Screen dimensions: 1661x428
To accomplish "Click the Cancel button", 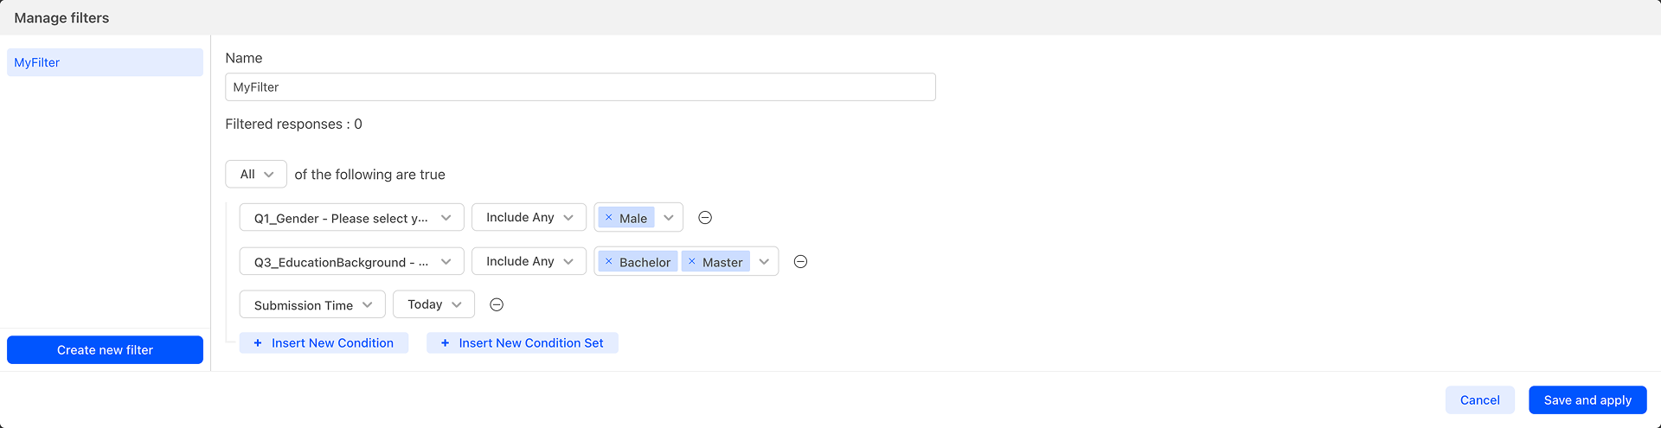I will [x=1479, y=400].
